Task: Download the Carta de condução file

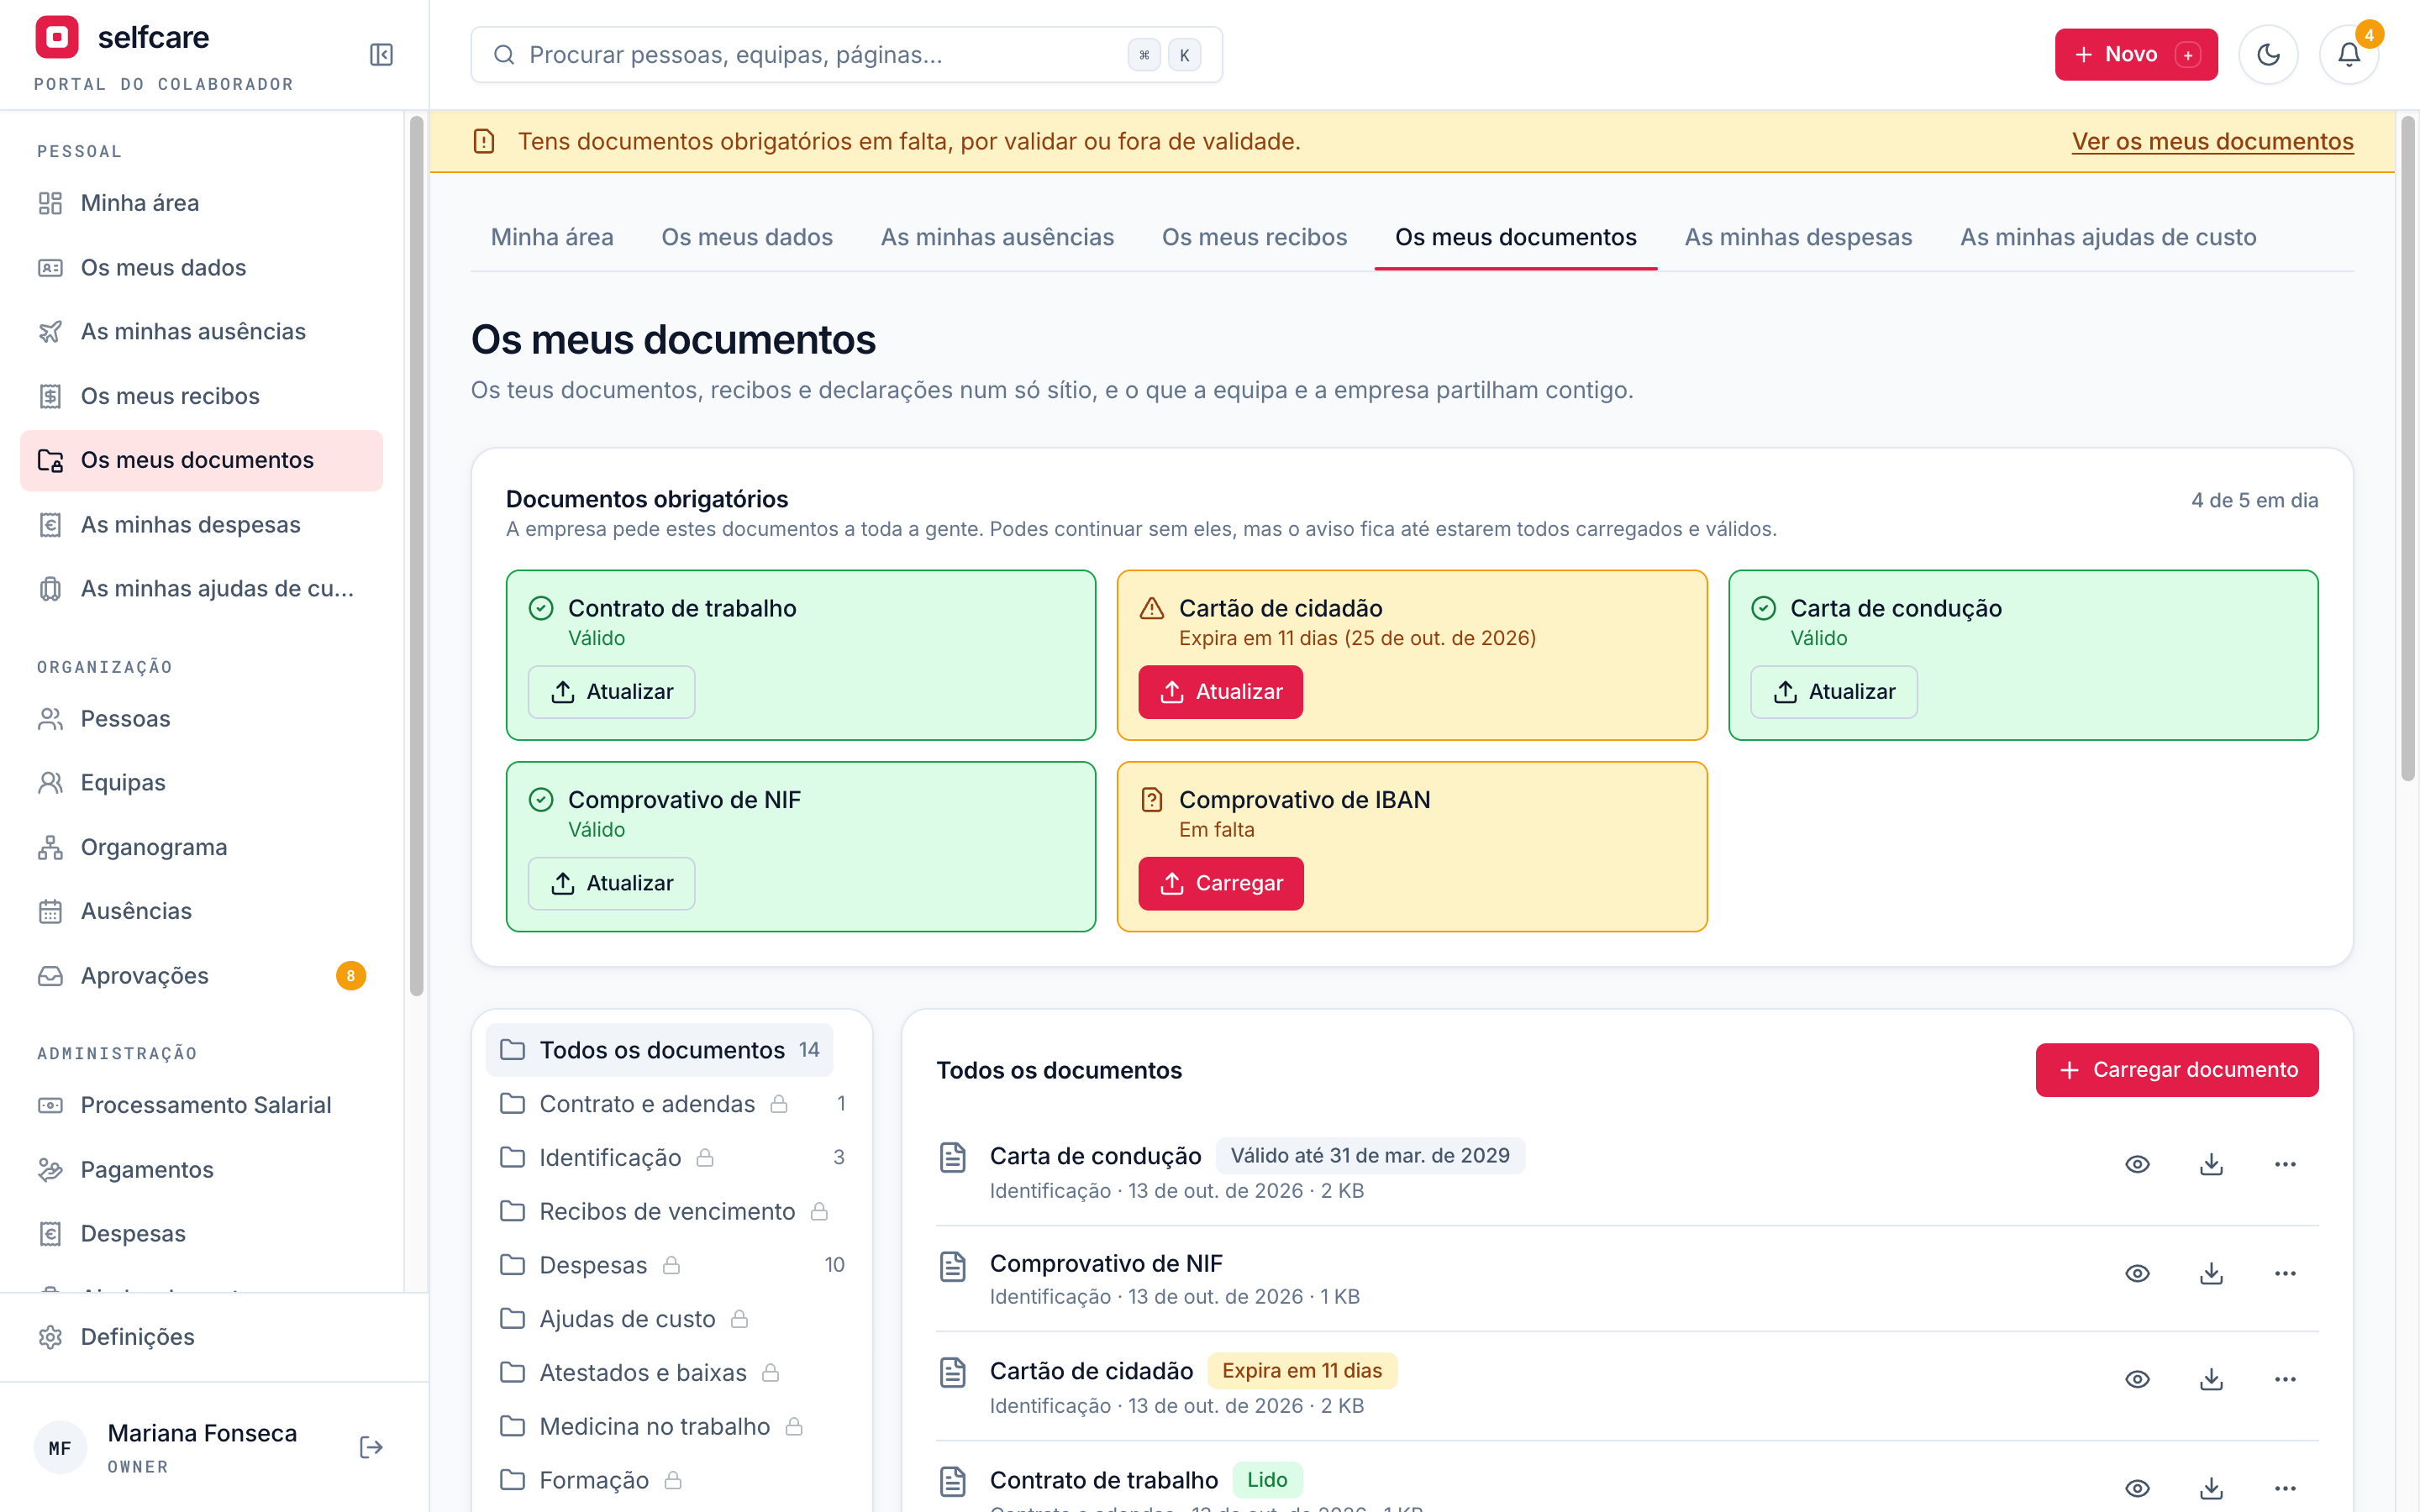Action: coord(2211,1164)
